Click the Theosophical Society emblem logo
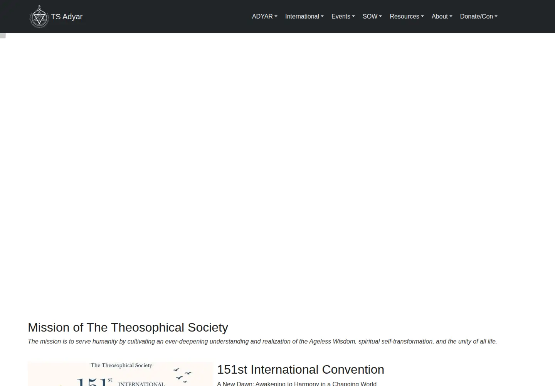This screenshot has height=386, width=555. (x=39, y=17)
